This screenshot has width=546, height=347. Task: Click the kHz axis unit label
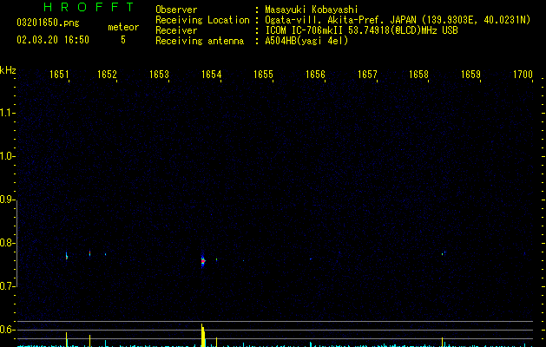(8, 70)
